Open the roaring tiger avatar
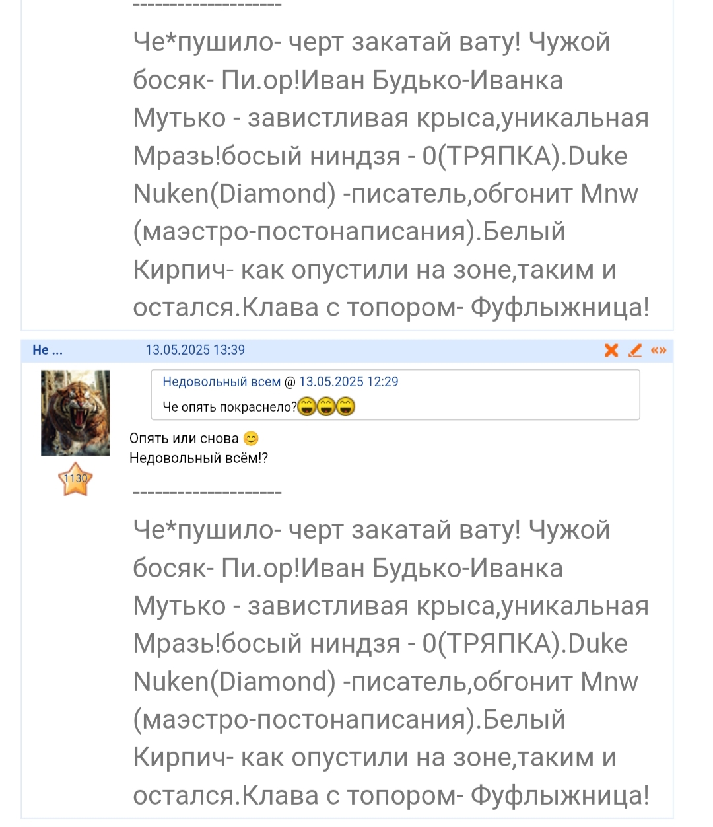713x827 pixels. [x=75, y=413]
